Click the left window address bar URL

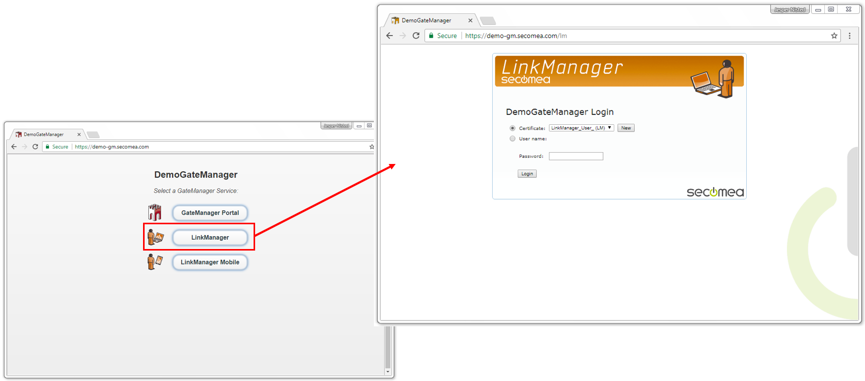coord(112,146)
